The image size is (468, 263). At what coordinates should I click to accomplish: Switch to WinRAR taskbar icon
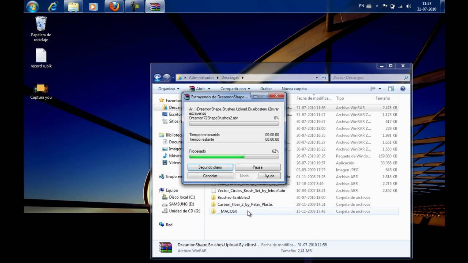click(155, 7)
